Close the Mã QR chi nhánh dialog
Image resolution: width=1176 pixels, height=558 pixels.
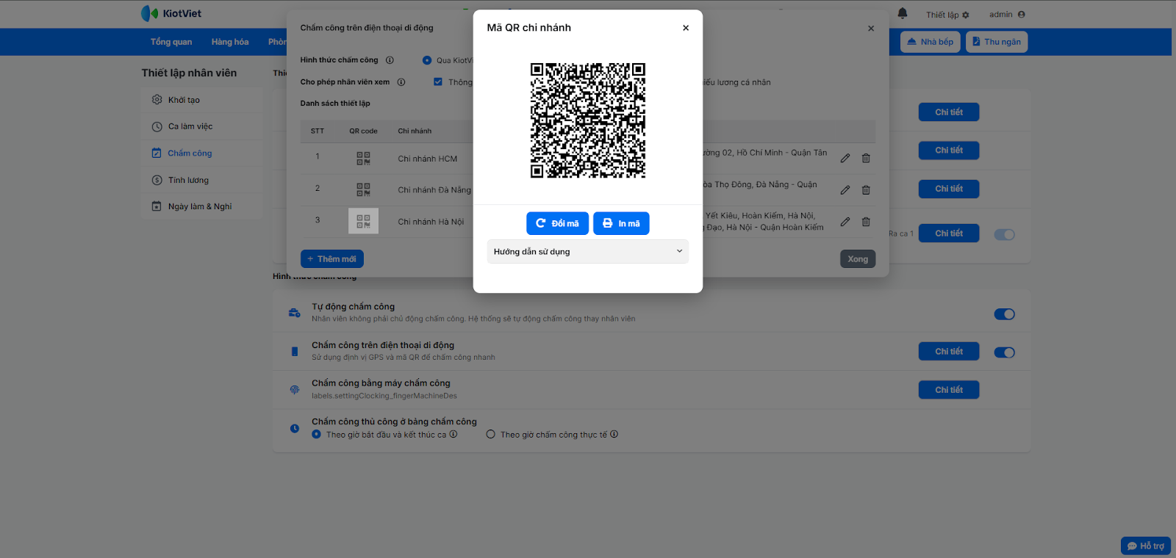click(x=686, y=28)
